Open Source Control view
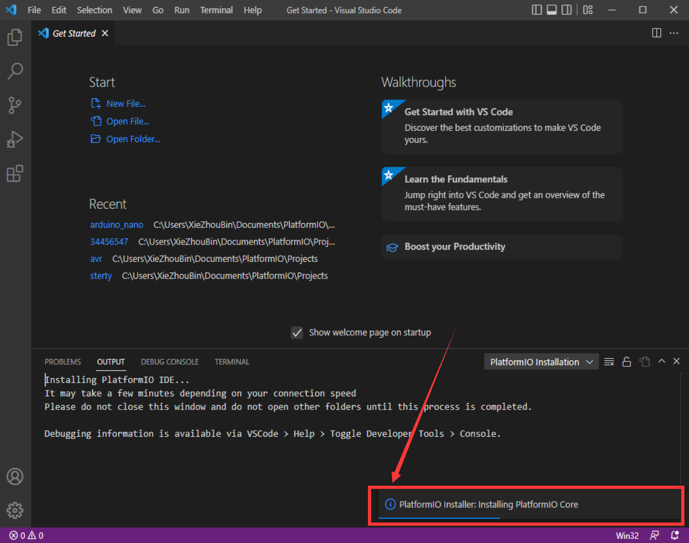This screenshot has height=543, width=689. coord(15,105)
